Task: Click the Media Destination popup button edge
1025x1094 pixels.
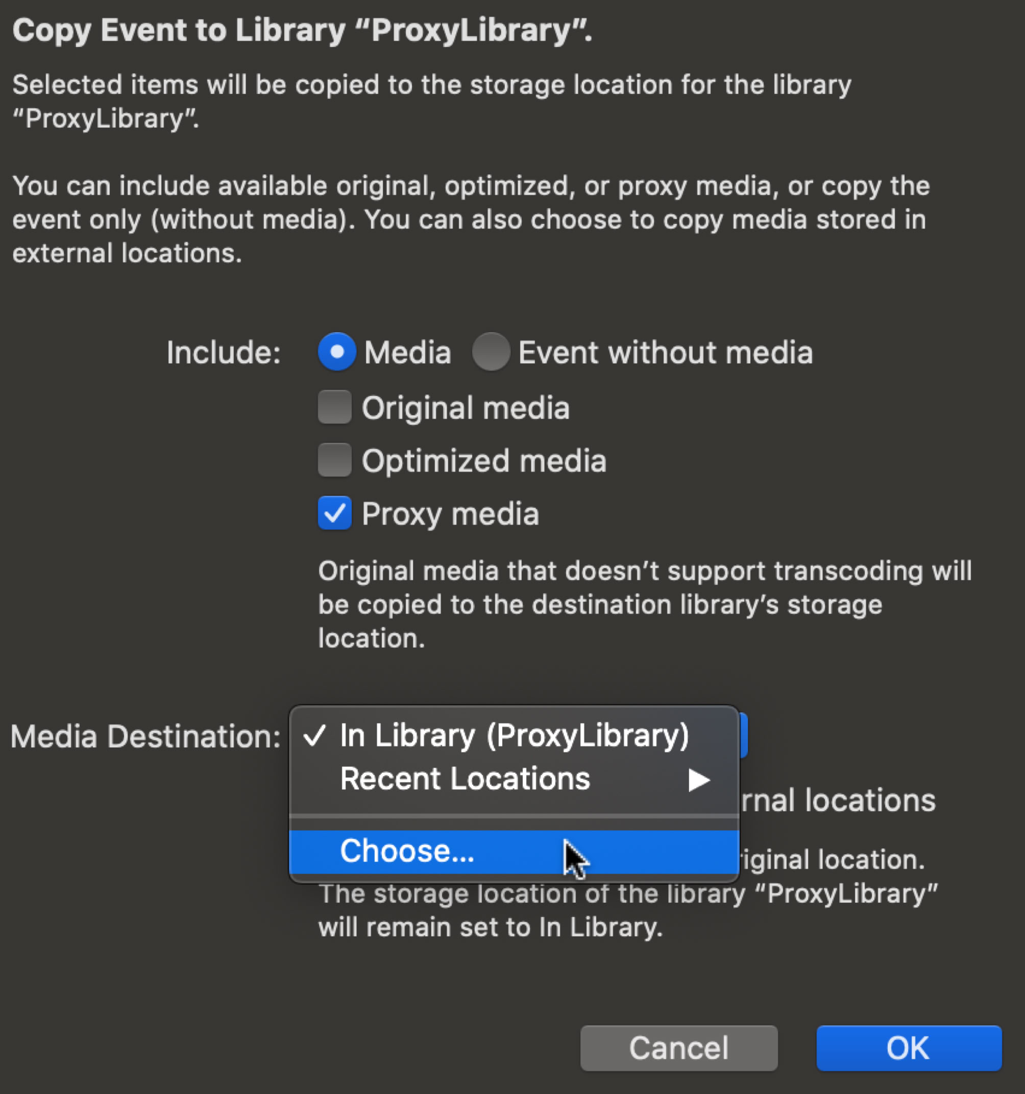Action: [x=743, y=735]
